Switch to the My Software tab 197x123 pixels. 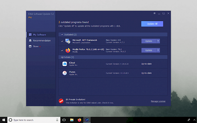tap(41, 35)
